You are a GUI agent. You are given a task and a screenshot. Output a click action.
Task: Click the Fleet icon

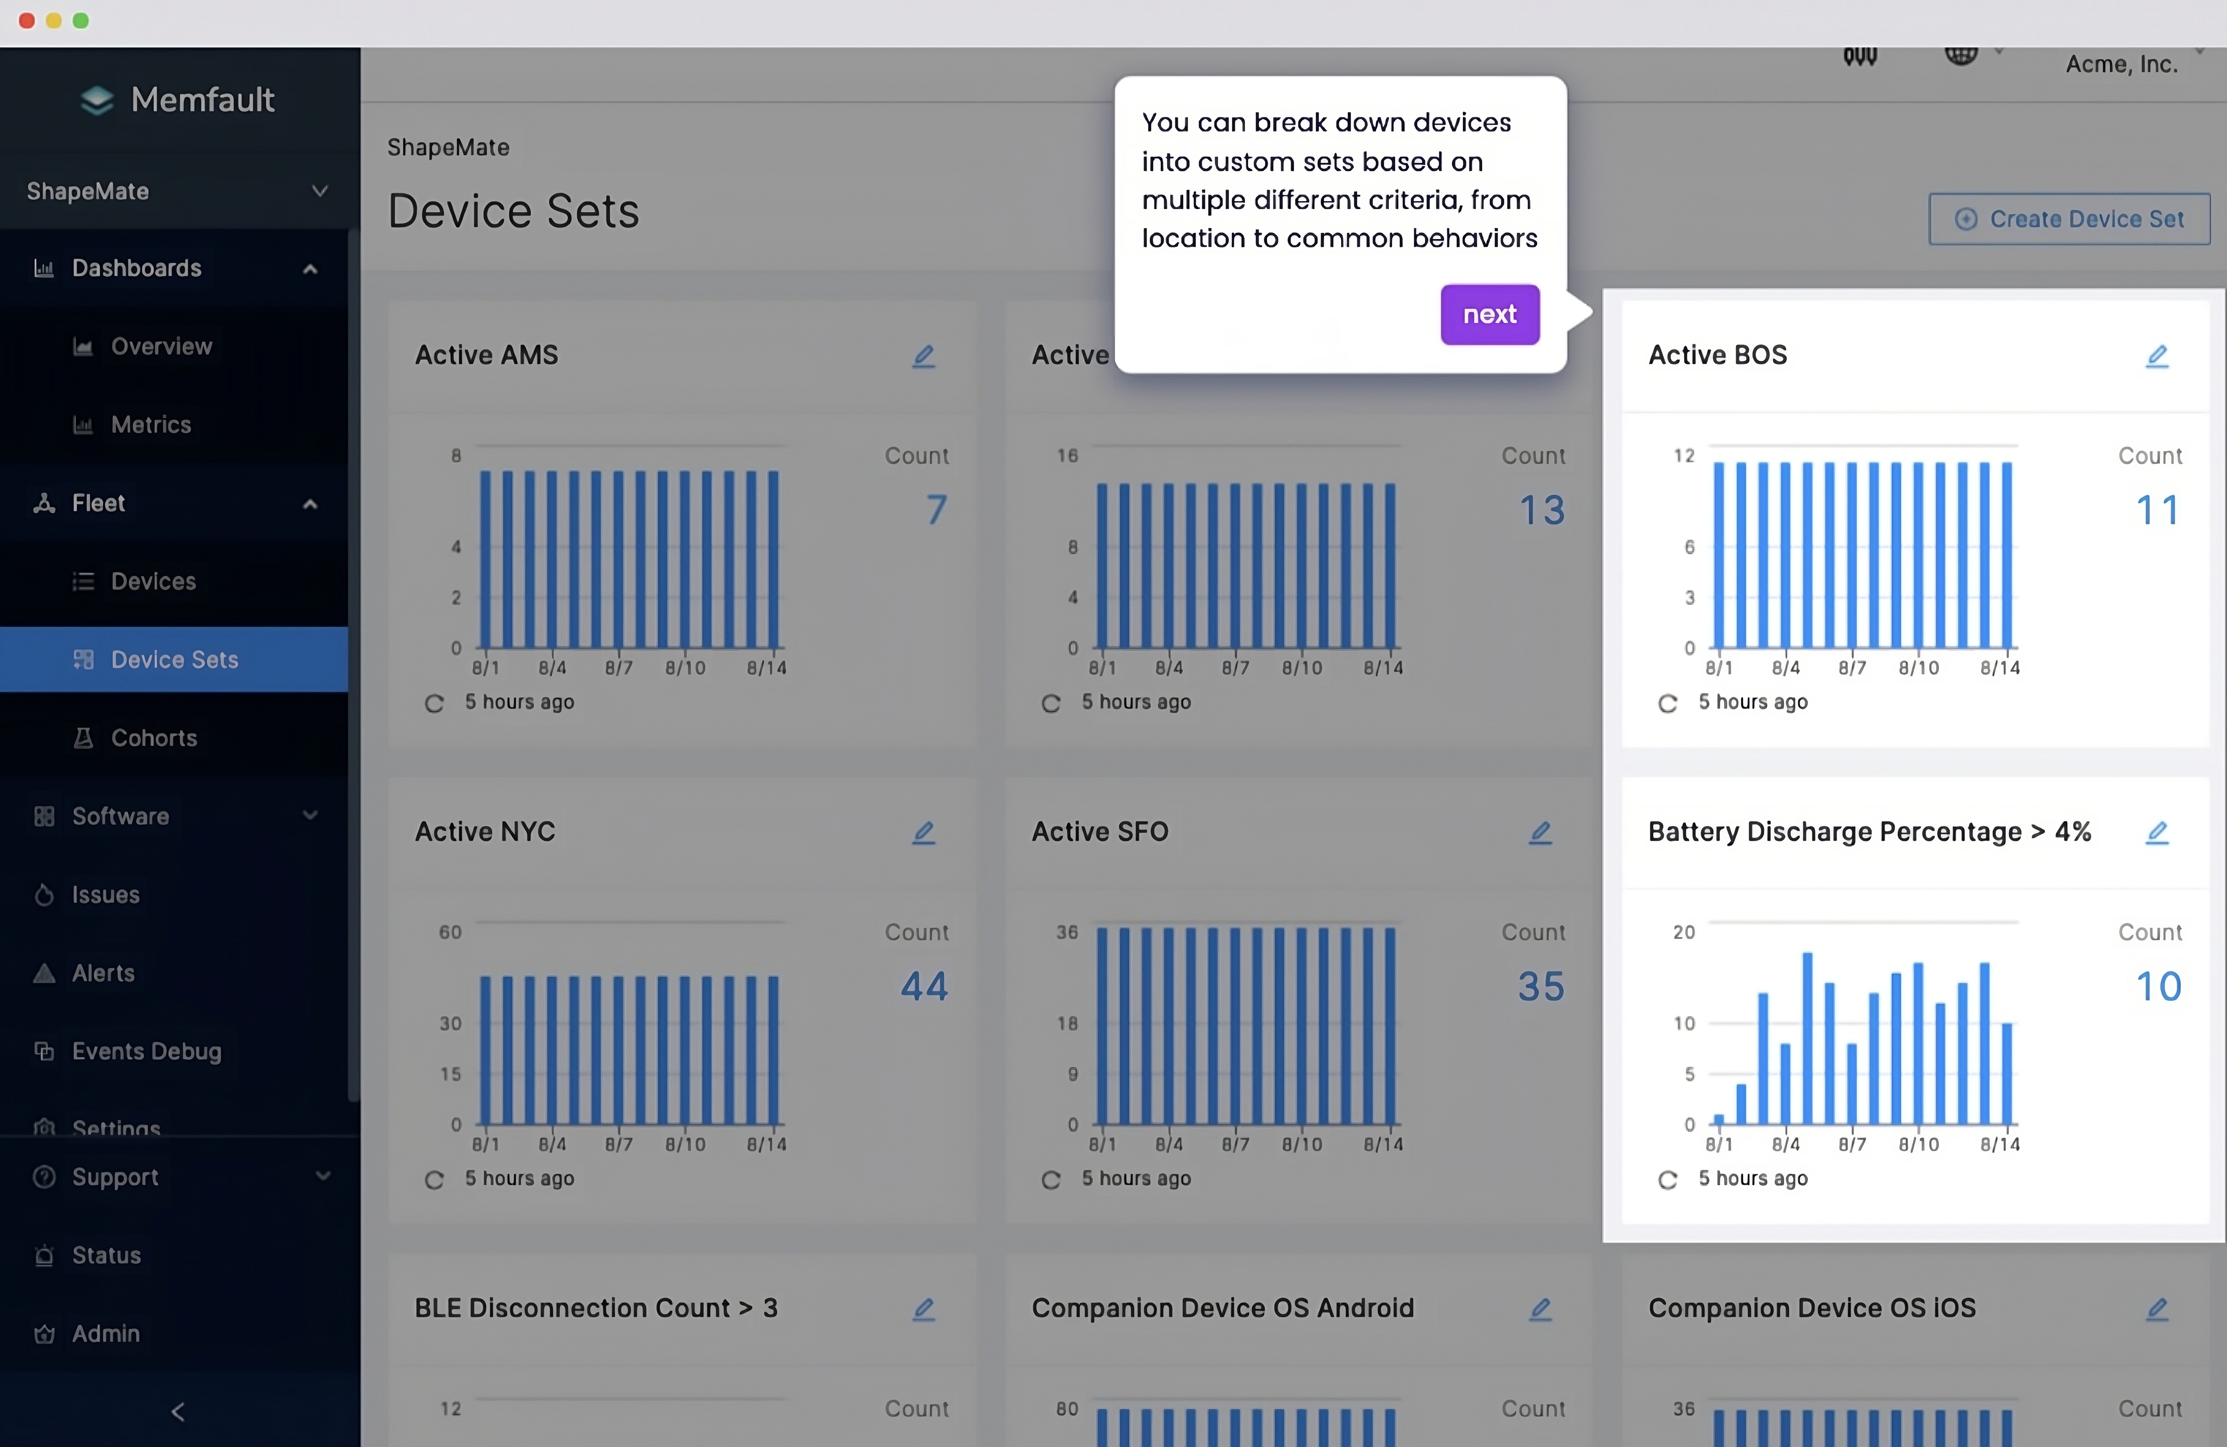pos(44,504)
